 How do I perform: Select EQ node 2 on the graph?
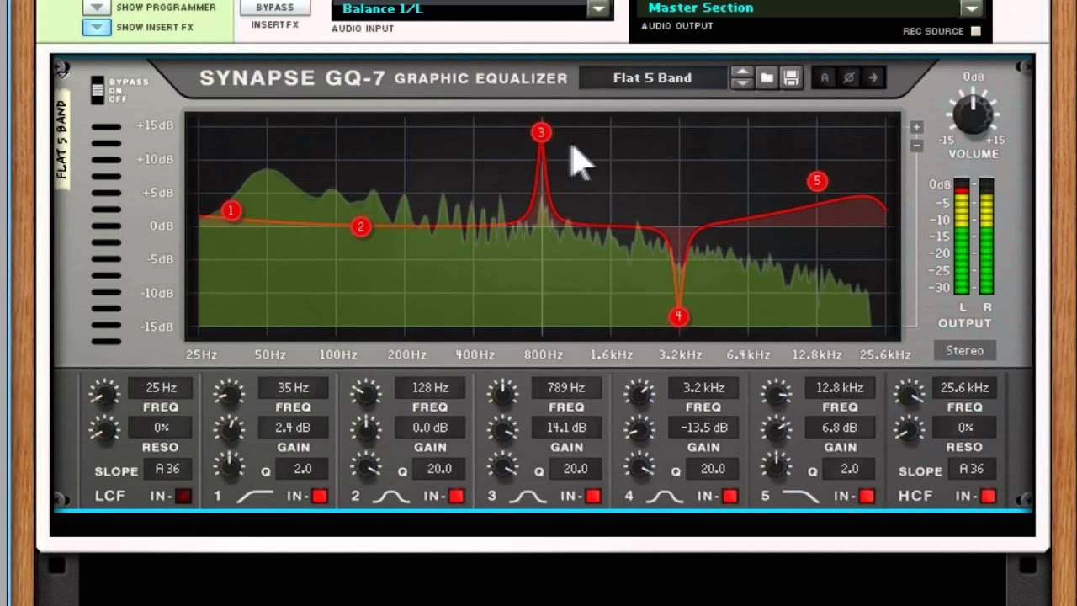[361, 226]
